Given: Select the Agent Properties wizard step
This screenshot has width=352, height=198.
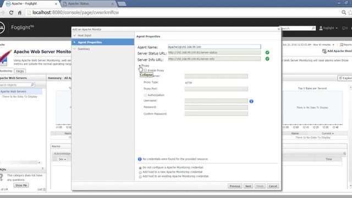Looking at the screenshot, I should click(103, 42).
